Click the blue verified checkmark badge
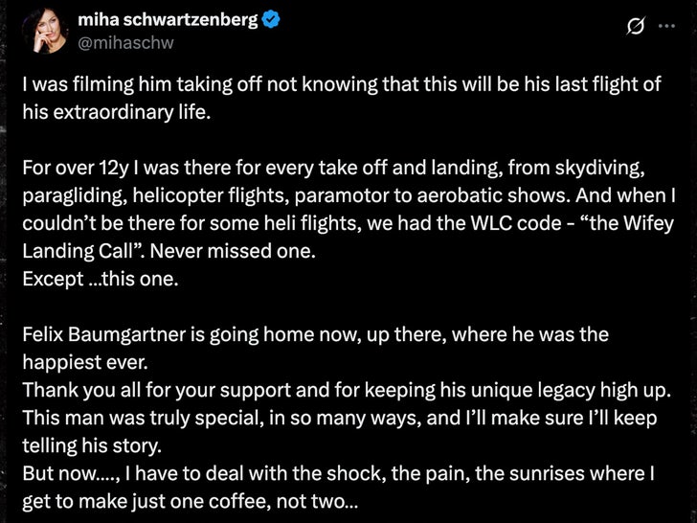This screenshot has height=523, width=697. coord(272,20)
